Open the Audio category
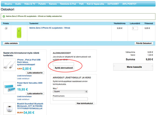Viewport: 156px width, 115px height. click(18, 4)
